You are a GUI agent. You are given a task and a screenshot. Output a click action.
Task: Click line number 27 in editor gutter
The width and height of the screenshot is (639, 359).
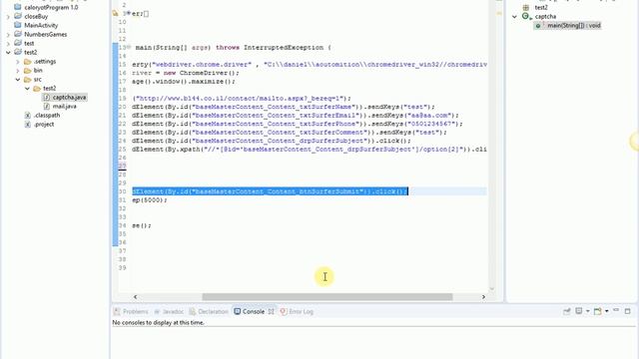(122, 166)
